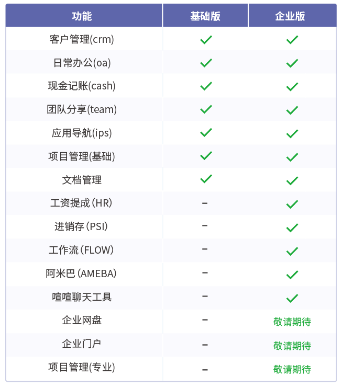Select the 基础版 column header
This screenshot has width=343, height=387.
(x=205, y=16)
